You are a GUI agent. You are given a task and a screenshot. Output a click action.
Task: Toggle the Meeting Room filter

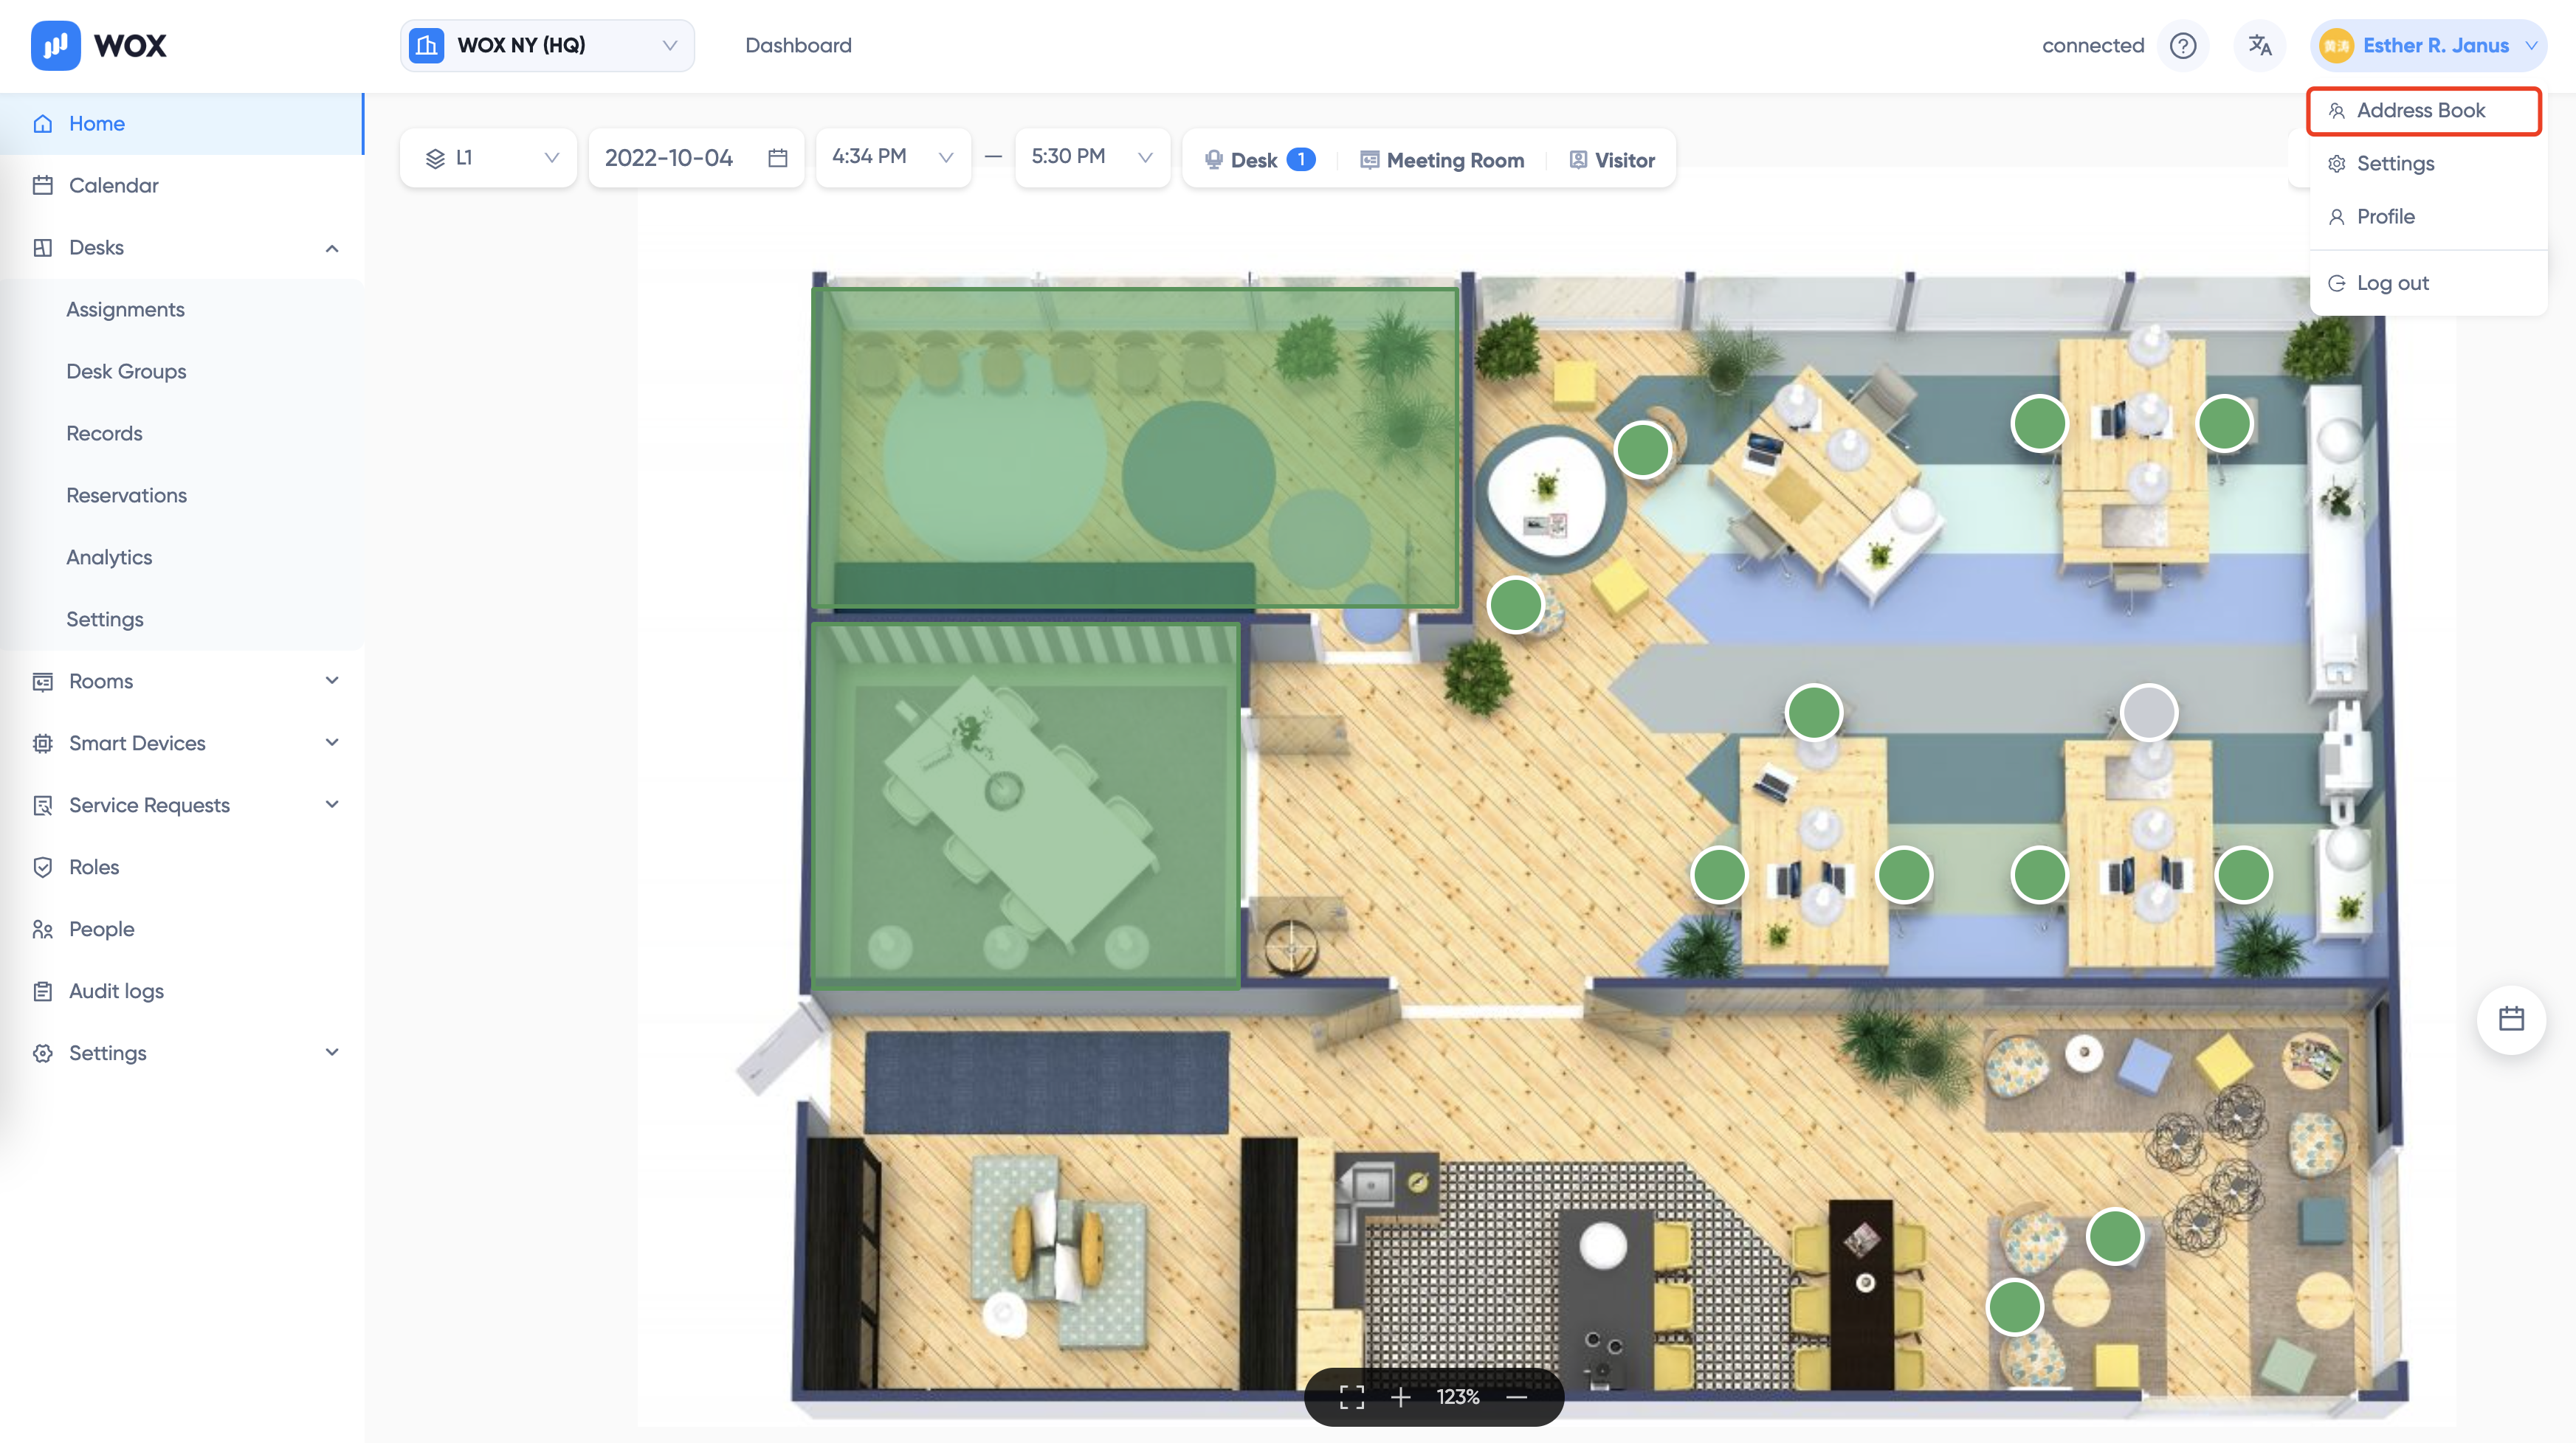pos(1442,160)
